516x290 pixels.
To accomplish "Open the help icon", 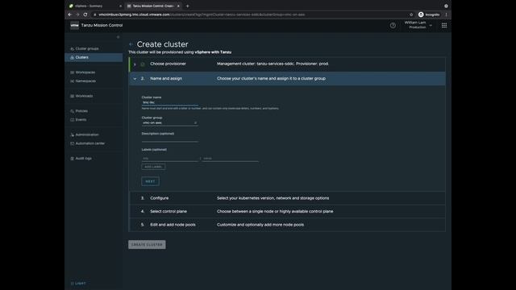I will [x=393, y=25].
